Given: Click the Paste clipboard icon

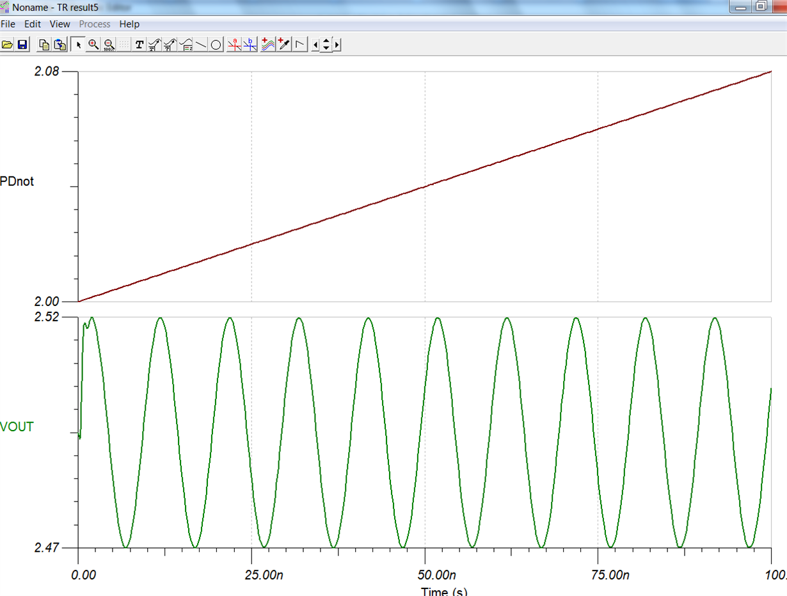Looking at the screenshot, I should pyautogui.click(x=60, y=45).
